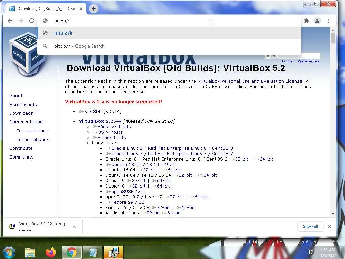Open the Chrome extensions puzzle icon

[x=307, y=21]
